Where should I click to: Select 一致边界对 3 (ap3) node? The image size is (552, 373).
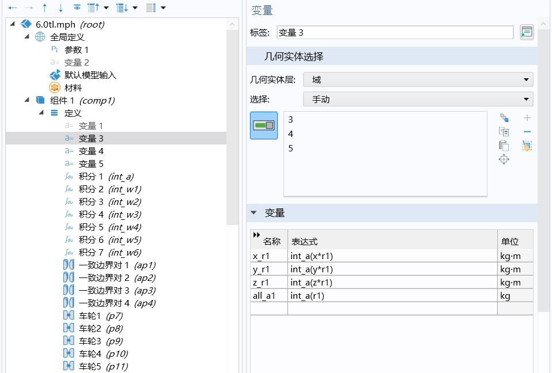pos(117,290)
